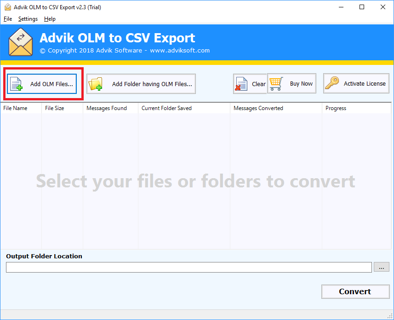The image size is (394, 320).
Task: Open the File menu
Action: click(8, 19)
